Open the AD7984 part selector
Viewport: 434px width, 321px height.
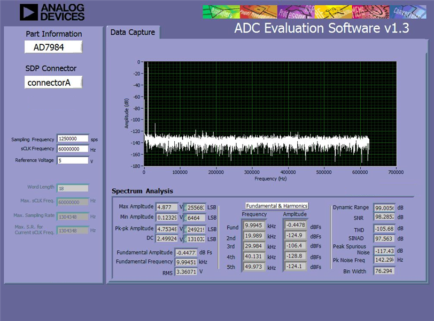point(53,47)
